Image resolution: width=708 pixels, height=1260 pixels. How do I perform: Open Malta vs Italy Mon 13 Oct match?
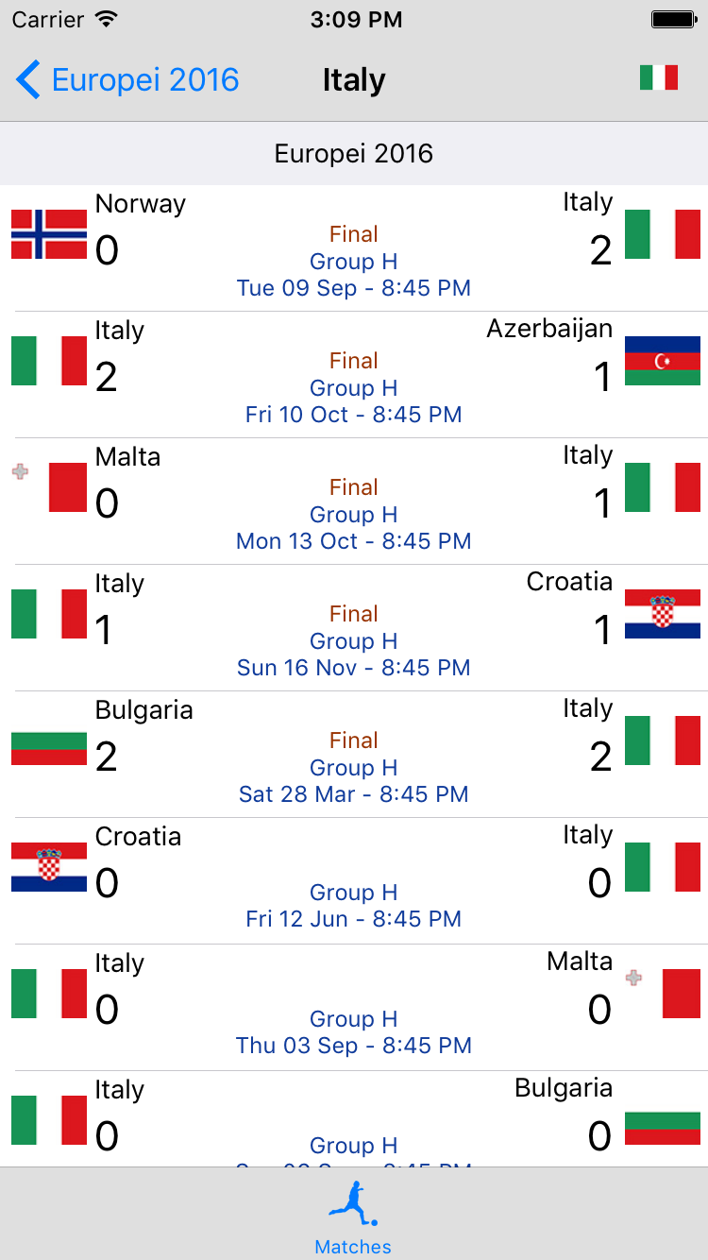pyautogui.click(x=353, y=501)
